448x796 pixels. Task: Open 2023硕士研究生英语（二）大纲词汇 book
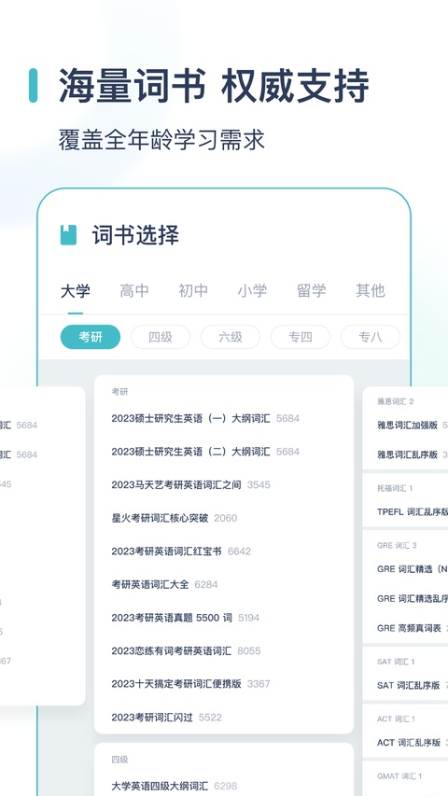[191, 452]
